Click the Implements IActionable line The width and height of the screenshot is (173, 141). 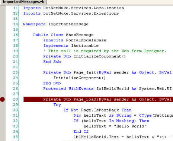pos(71,46)
